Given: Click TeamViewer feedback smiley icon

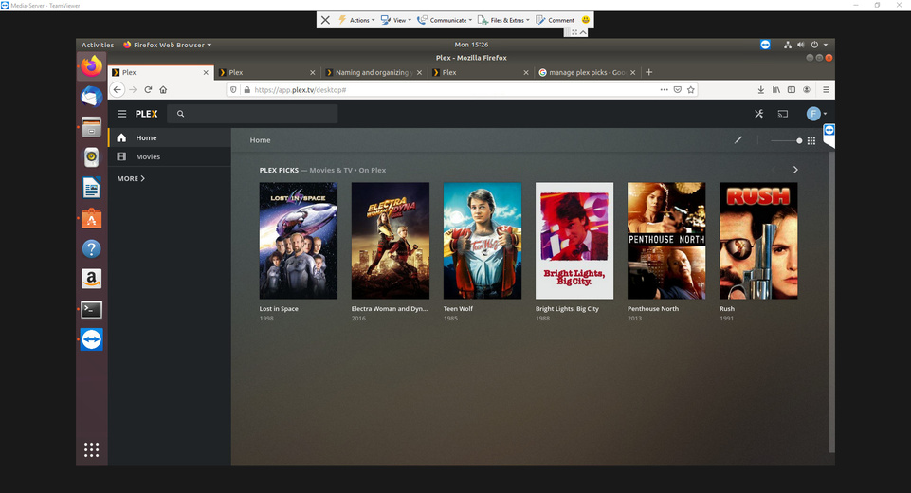Looking at the screenshot, I should pyautogui.click(x=586, y=19).
